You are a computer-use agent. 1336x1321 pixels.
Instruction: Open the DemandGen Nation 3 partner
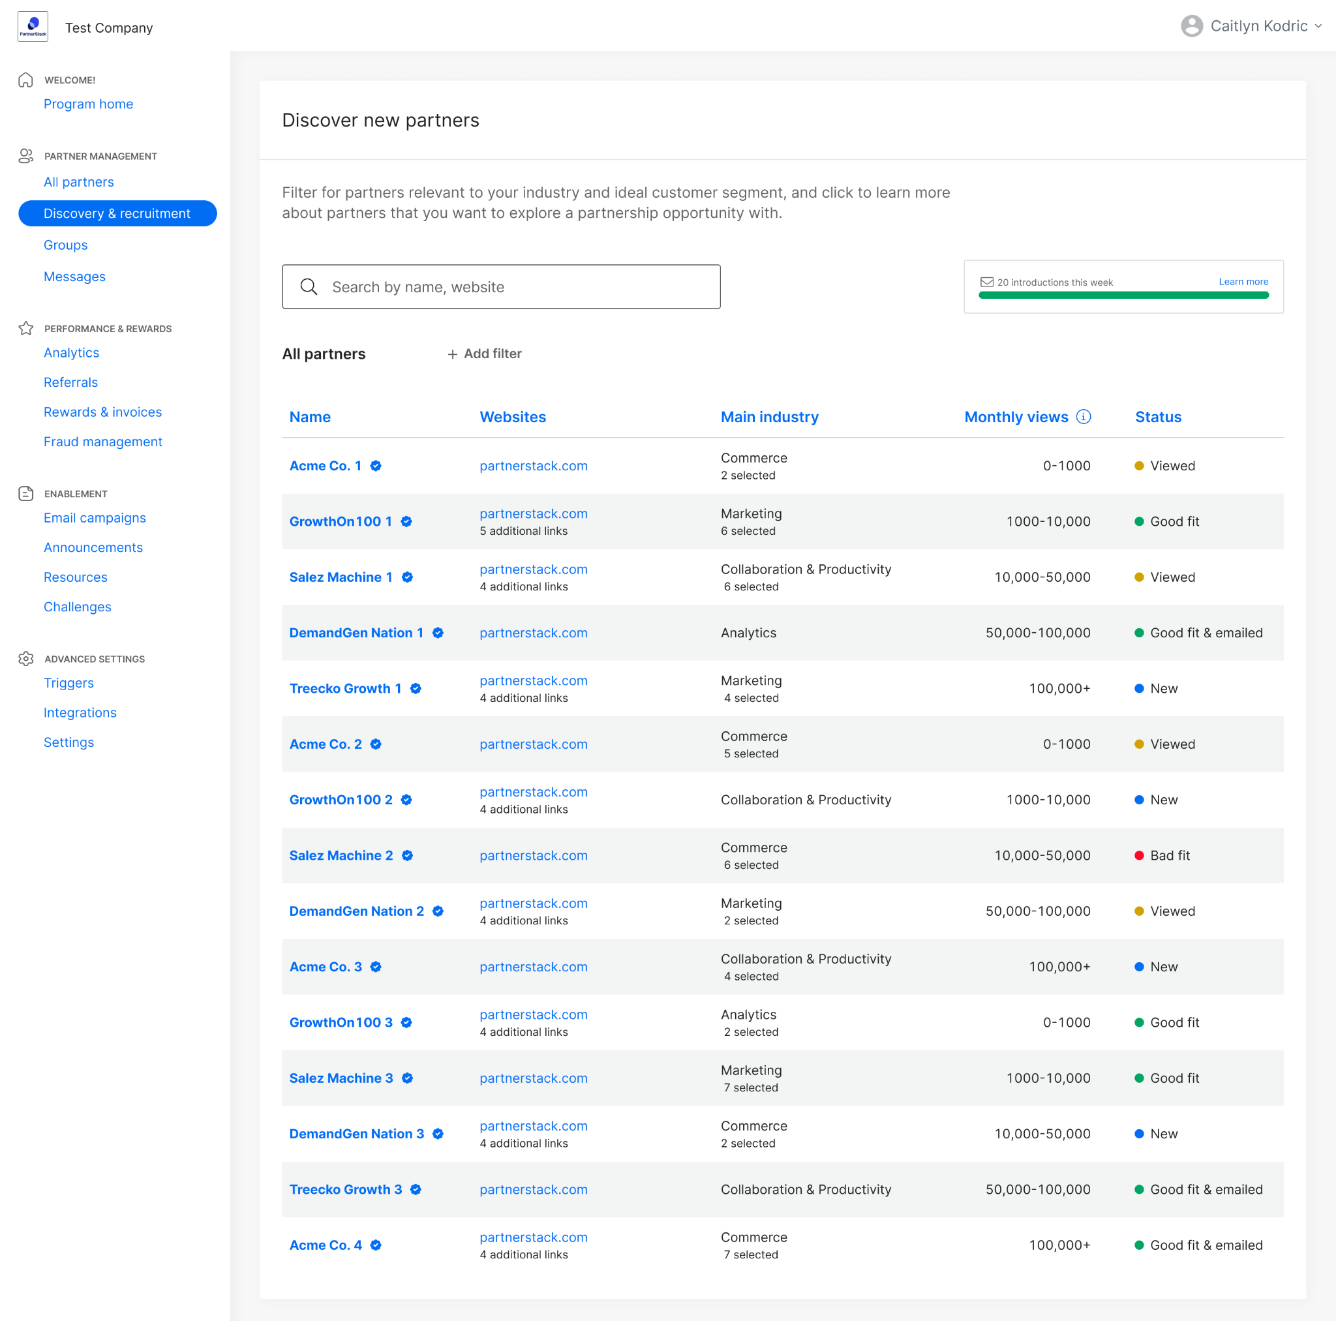[x=357, y=1134]
